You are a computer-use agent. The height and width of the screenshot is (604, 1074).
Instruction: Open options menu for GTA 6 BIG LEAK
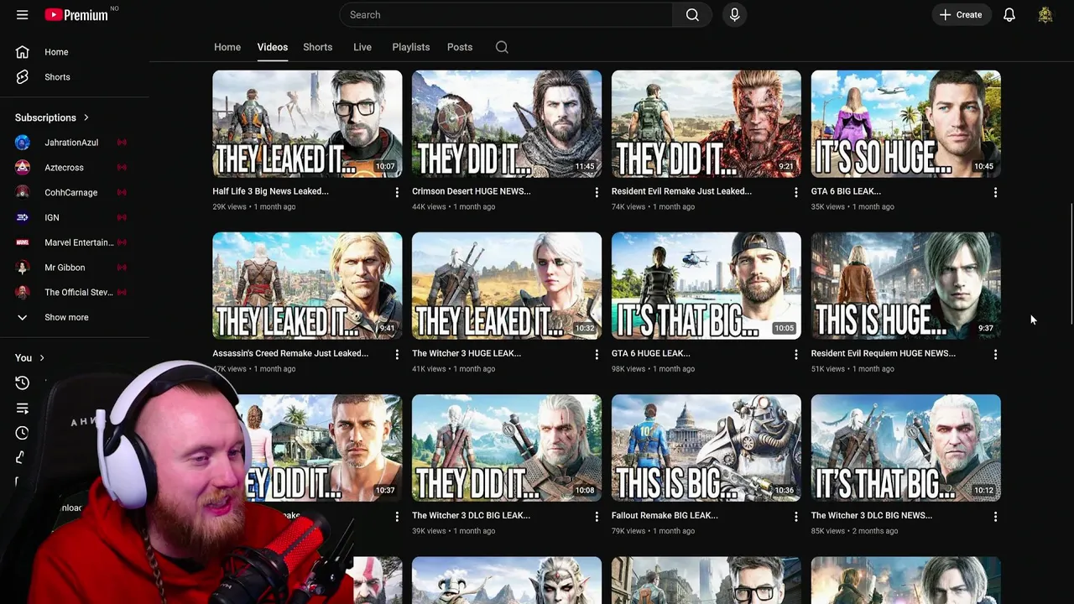tap(995, 192)
